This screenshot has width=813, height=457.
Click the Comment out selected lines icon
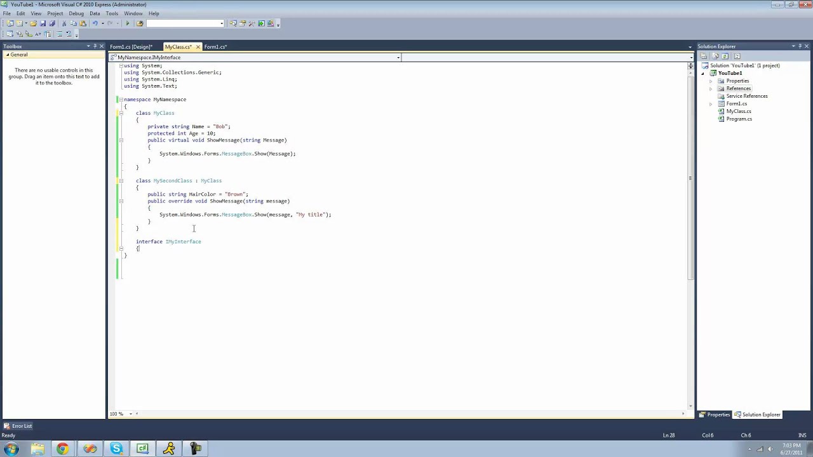pos(60,34)
